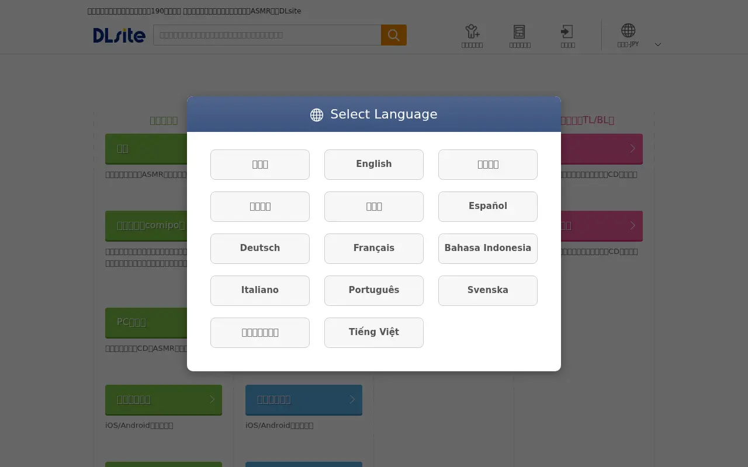Click the login arrow-into-door icon

[567, 32]
